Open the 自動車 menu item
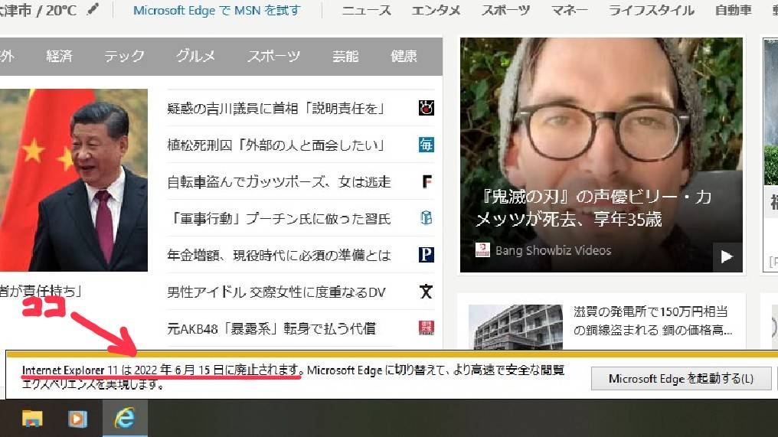 pyautogui.click(x=734, y=11)
